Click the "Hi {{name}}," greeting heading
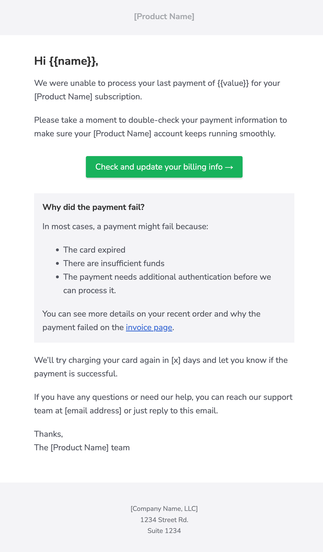This screenshot has height=552, width=323. (66, 61)
